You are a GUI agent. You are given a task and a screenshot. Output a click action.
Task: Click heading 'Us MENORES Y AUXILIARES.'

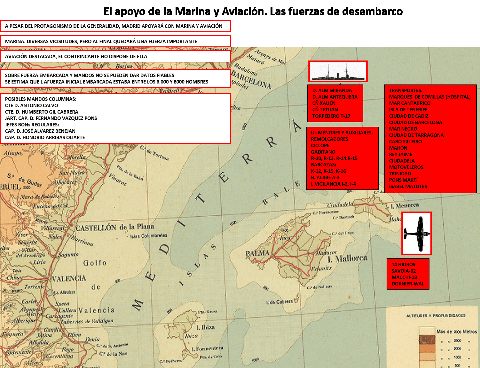click(x=342, y=133)
